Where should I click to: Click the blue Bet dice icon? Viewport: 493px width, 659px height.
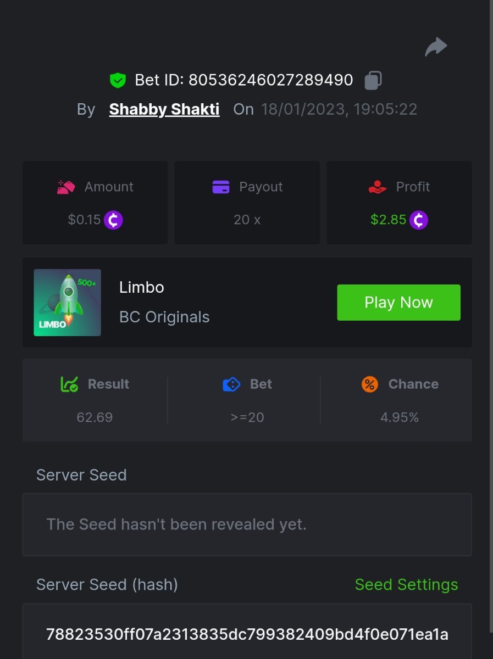(231, 384)
